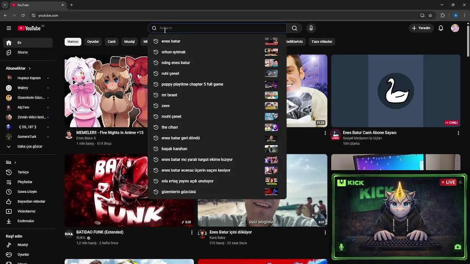This screenshot has height=264, width=470.
Task: Open Videolarınız your videos
Action: [x=28, y=211]
